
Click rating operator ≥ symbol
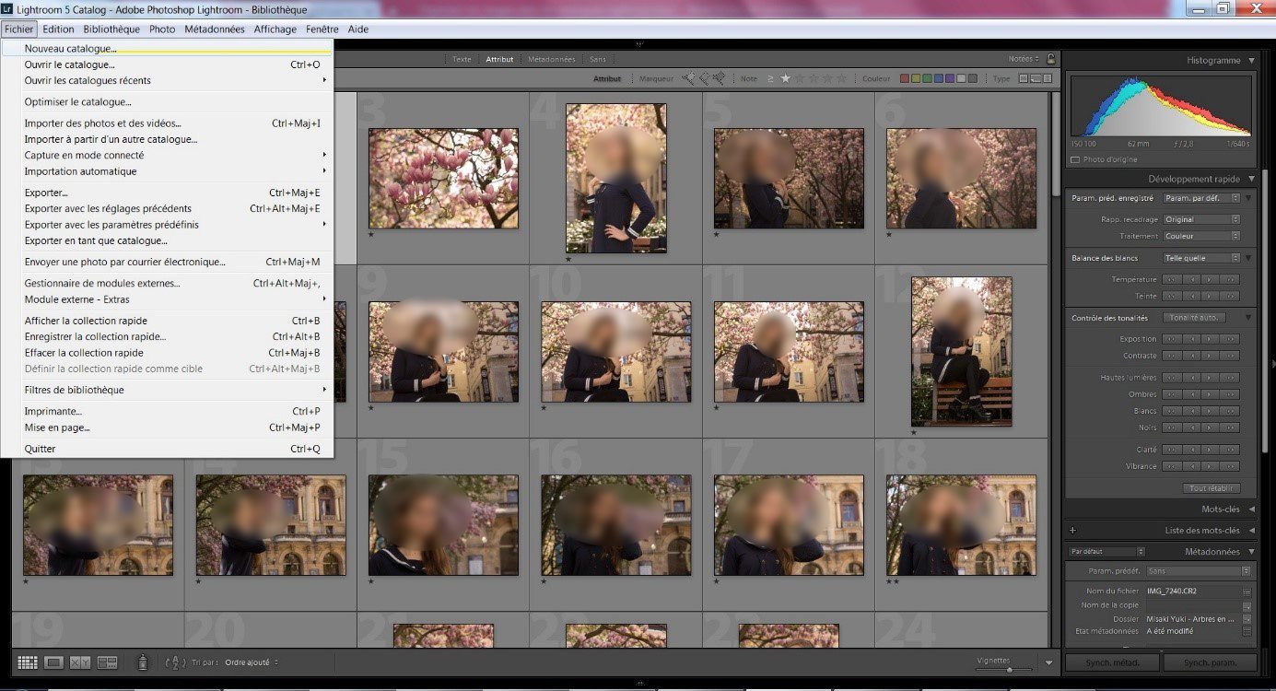(x=770, y=79)
